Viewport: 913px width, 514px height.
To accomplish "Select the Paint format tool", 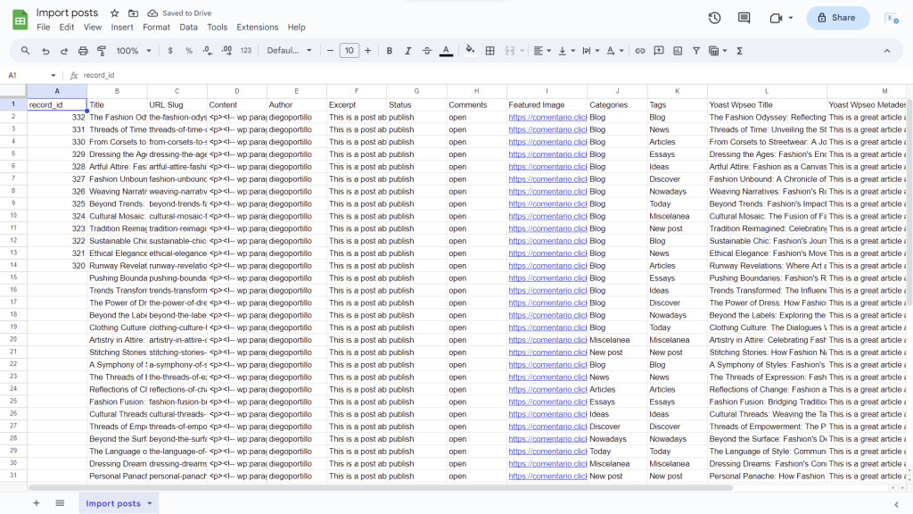I will pyautogui.click(x=102, y=51).
